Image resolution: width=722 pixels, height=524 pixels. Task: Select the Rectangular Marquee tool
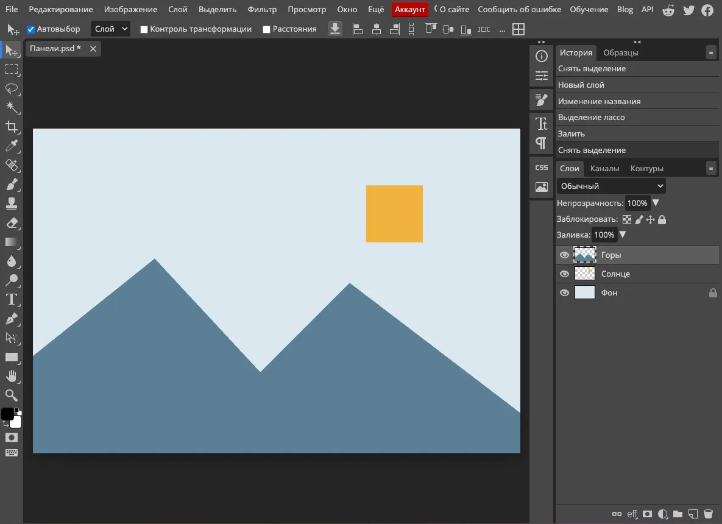click(12, 69)
